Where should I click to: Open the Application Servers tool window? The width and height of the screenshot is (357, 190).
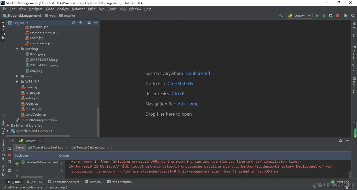click(x=64, y=182)
